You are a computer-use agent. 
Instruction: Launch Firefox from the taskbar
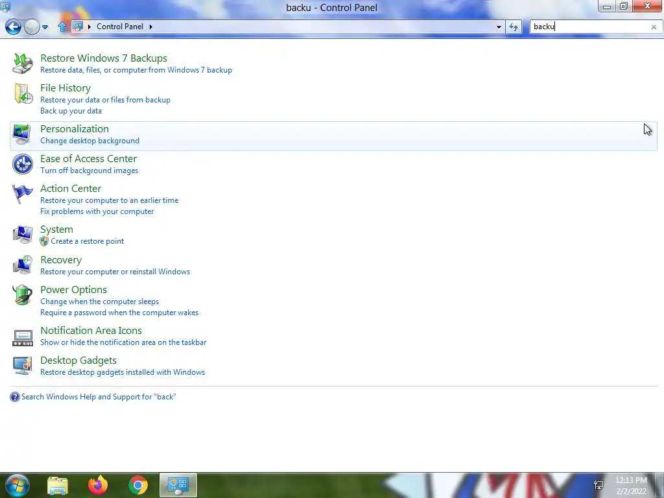[98, 485]
